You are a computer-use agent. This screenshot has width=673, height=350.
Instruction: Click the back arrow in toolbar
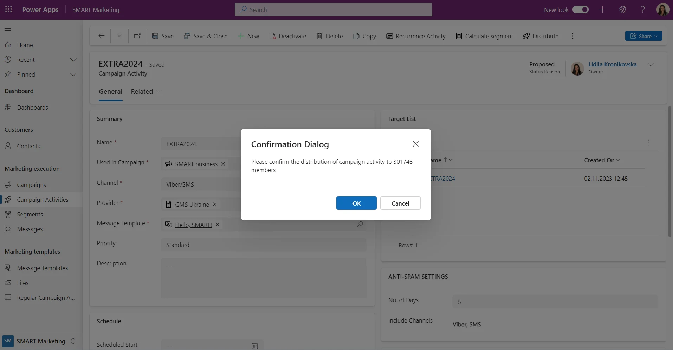click(102, 36)
